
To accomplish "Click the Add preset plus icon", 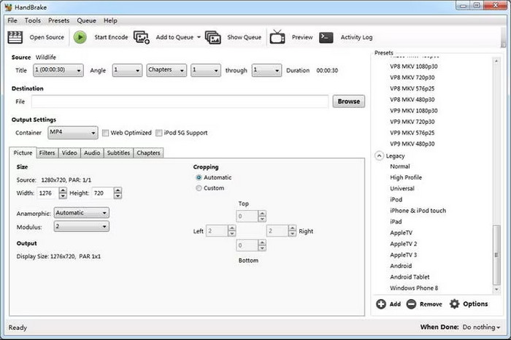I will pyautogui.click(x=381, y=304).
